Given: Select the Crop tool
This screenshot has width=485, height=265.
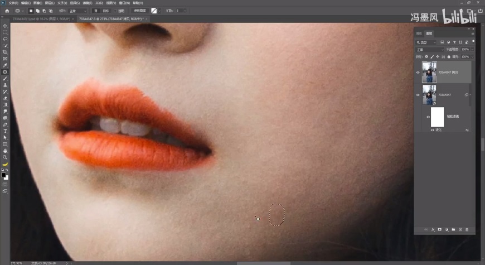Looking at the screenshot, I should (x=5, y=52).
